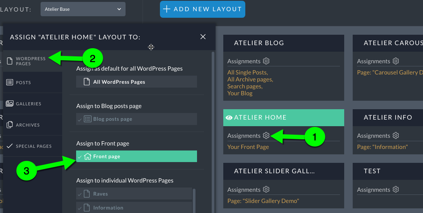Screen dimensions: 423x213
Task: Click 'All Archive pages,' assignment text
Action: (x=250, y=79)
